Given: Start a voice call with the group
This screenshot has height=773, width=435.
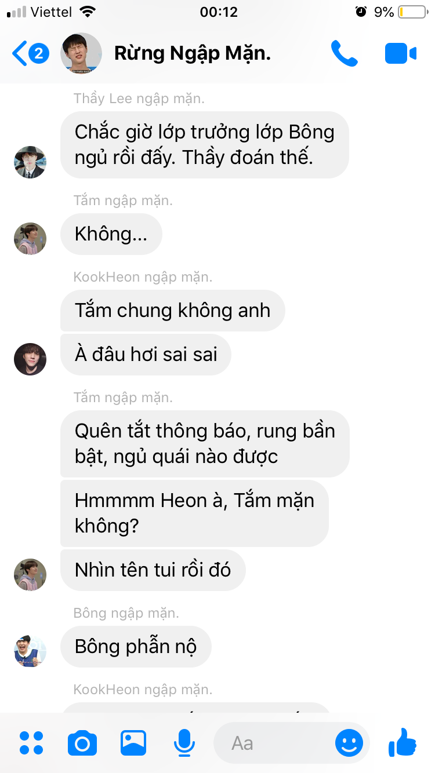Looking at the screenshot, I should pos(344,54).
